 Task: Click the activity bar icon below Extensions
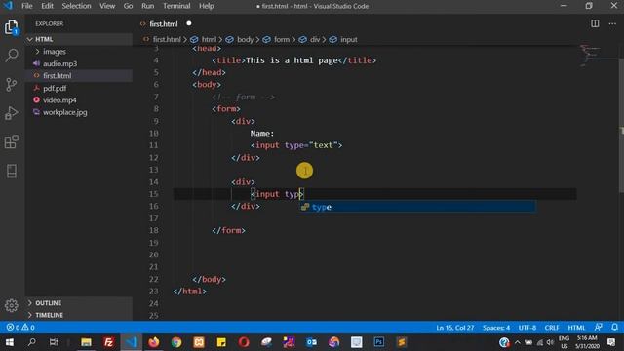(x=12, y=172)
